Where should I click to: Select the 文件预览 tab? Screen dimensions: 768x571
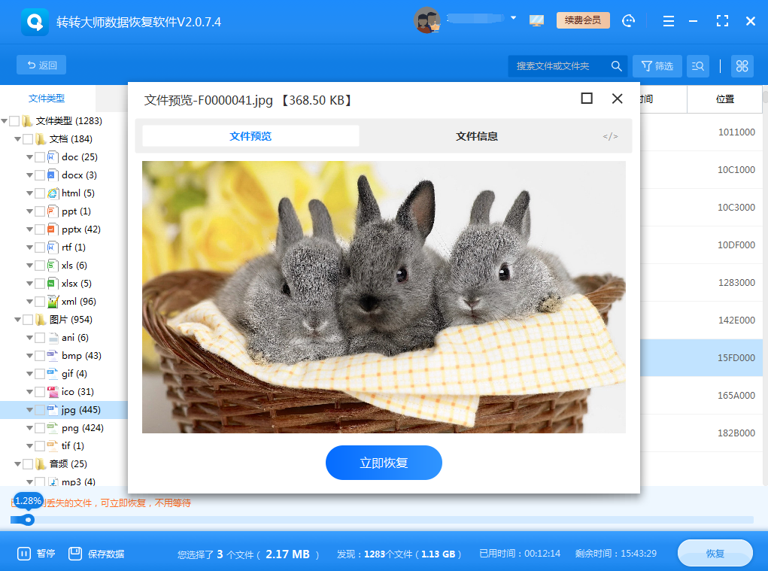(250, 136)
